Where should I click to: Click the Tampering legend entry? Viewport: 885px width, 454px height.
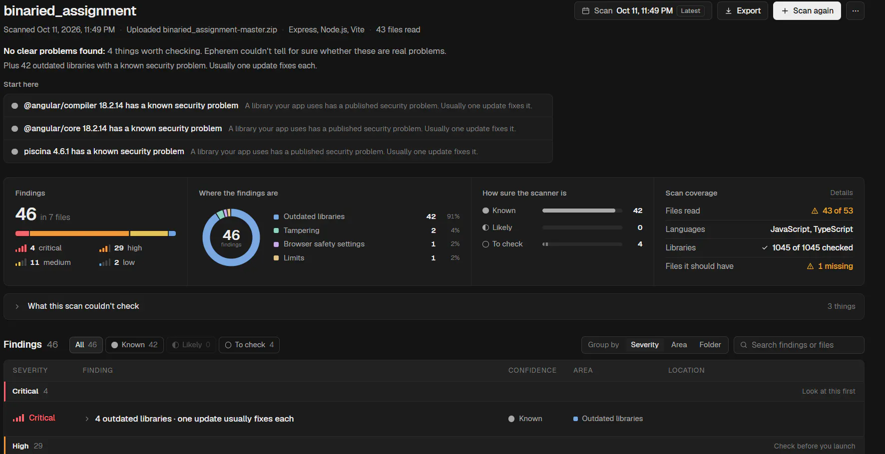(x=367, y=230)
